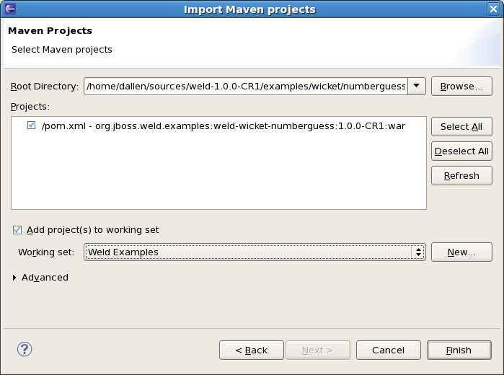Click the help question mark icon
This screenshot has width=504, height=375.
tap(24, 349)
